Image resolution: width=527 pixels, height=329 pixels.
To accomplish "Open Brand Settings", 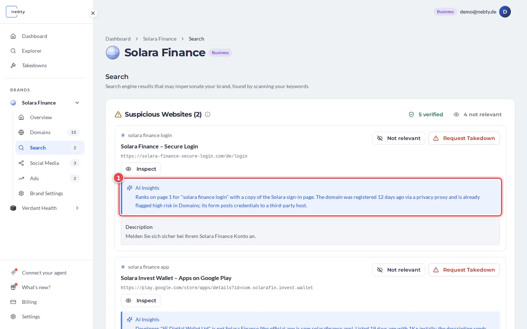I will [50, 193].
